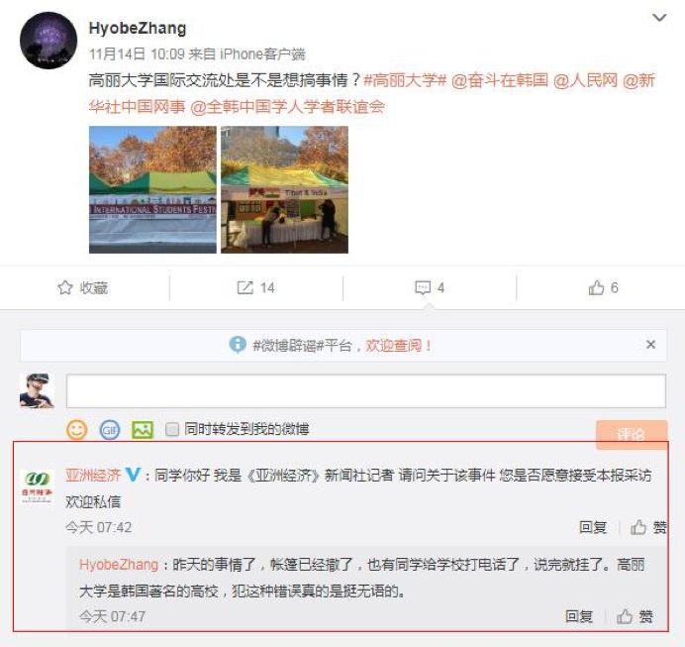Open the repost icon showing 14
This screenshot has height=647, width=685.
click(245, 287)
